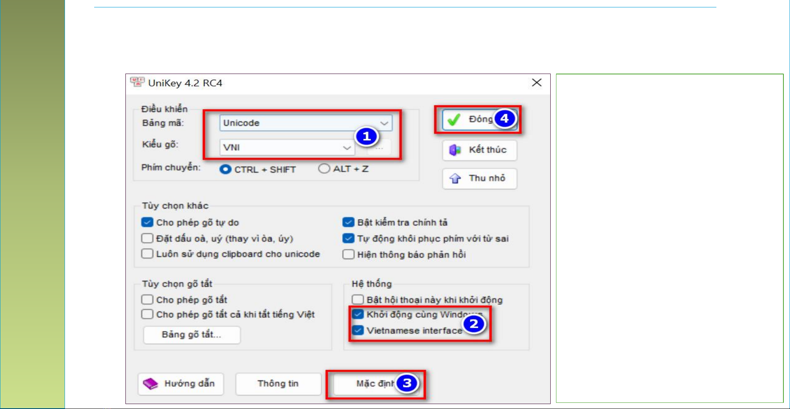Click the Thông tin button
This screenshot has height=409, width=790.
278,384
